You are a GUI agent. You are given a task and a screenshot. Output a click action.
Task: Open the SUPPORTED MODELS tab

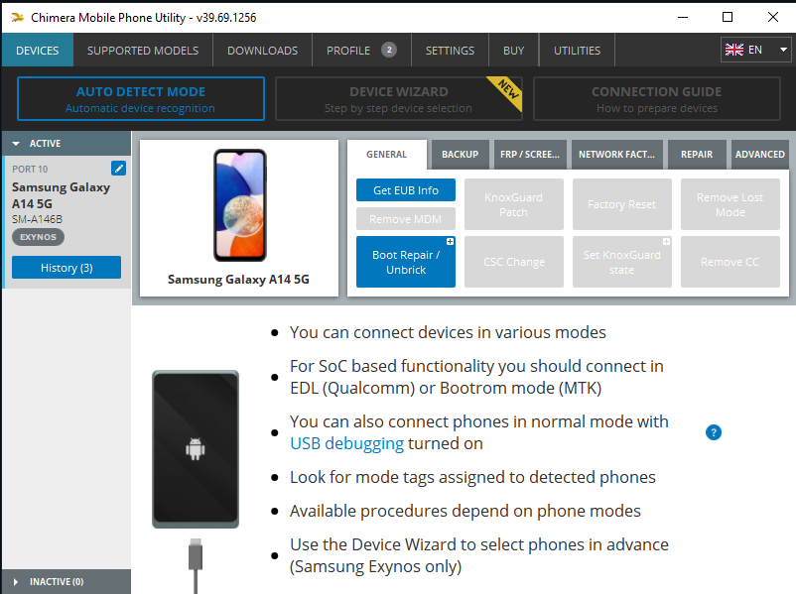coord(143,51)
